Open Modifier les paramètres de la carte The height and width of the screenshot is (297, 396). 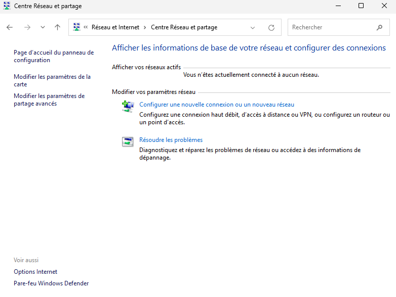(52, 80)
